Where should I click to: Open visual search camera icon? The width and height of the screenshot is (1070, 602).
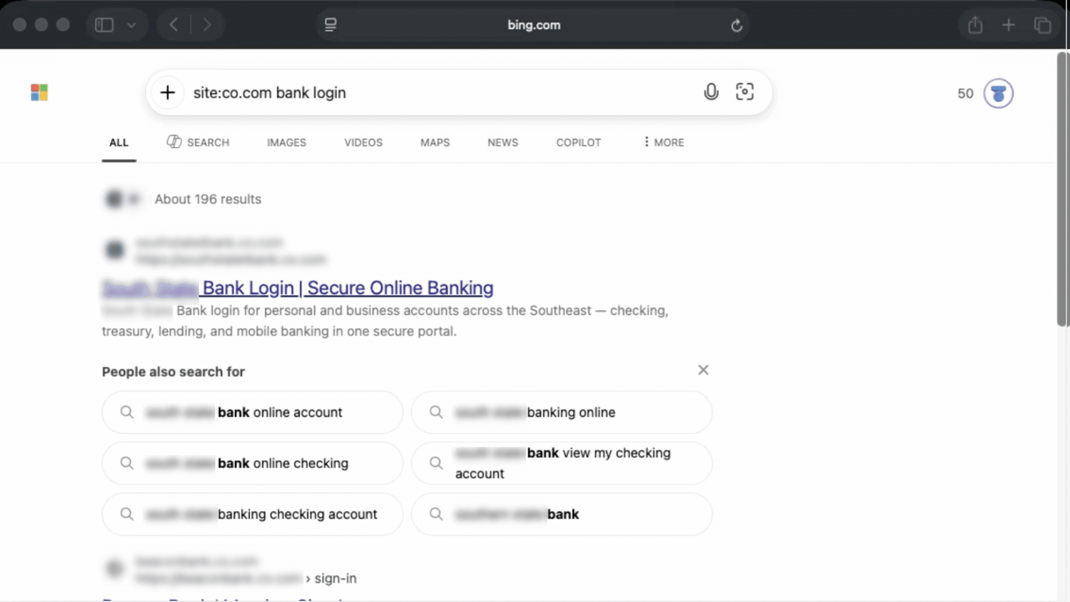click(x=745, y=92)
